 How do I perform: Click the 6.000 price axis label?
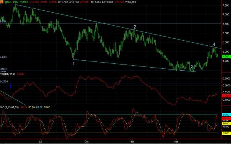tap(226, 33)
